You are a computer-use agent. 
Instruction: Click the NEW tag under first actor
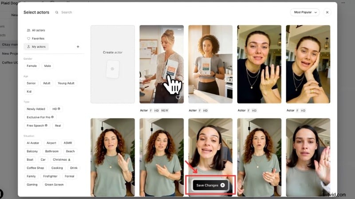pyautogui.click(x=165, y=111)
